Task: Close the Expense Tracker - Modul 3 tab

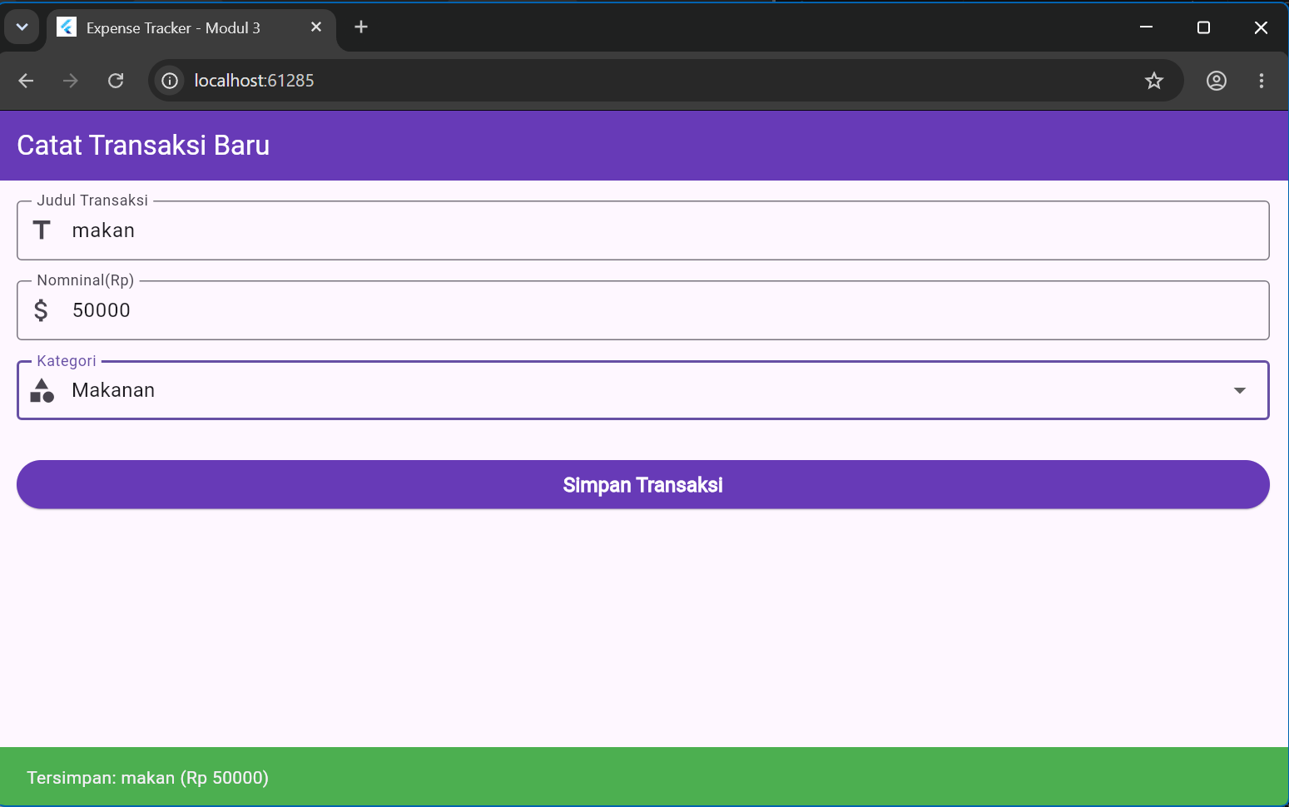Action: click(x=316, y=27)
